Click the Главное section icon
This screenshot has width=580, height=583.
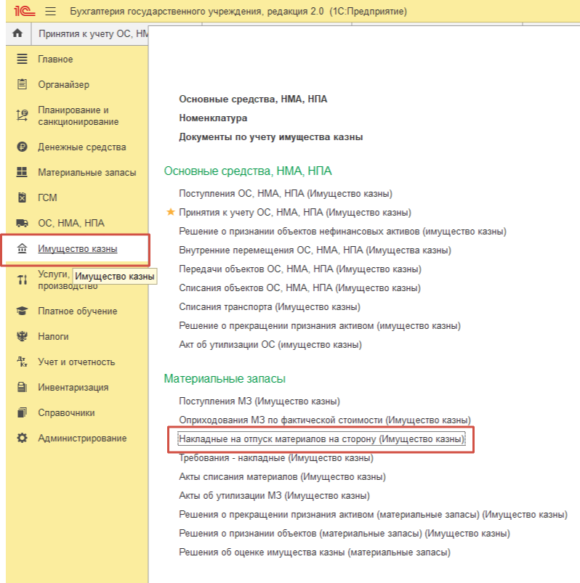22,59
